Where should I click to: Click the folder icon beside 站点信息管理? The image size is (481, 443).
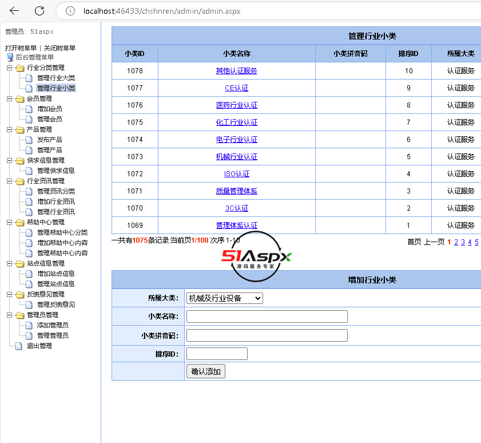20,263
